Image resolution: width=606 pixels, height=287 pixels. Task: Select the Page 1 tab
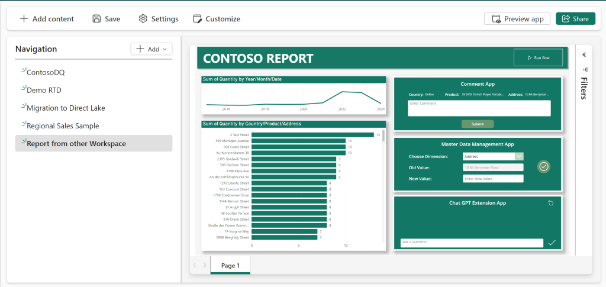[230, 266]
